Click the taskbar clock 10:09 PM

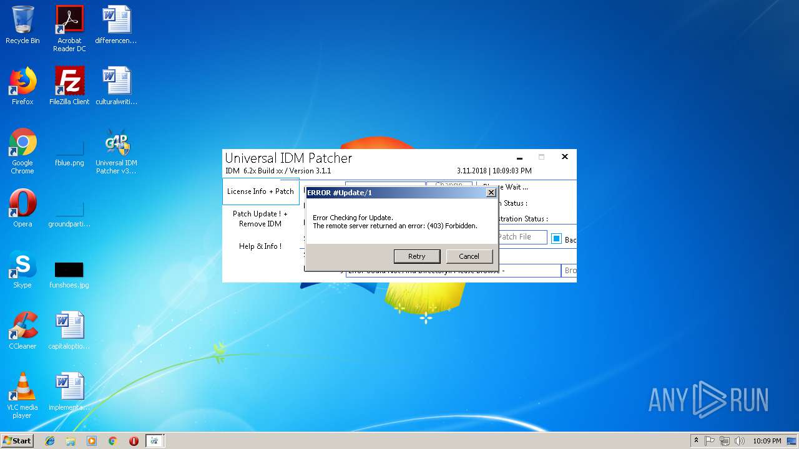tap(766, 441)
